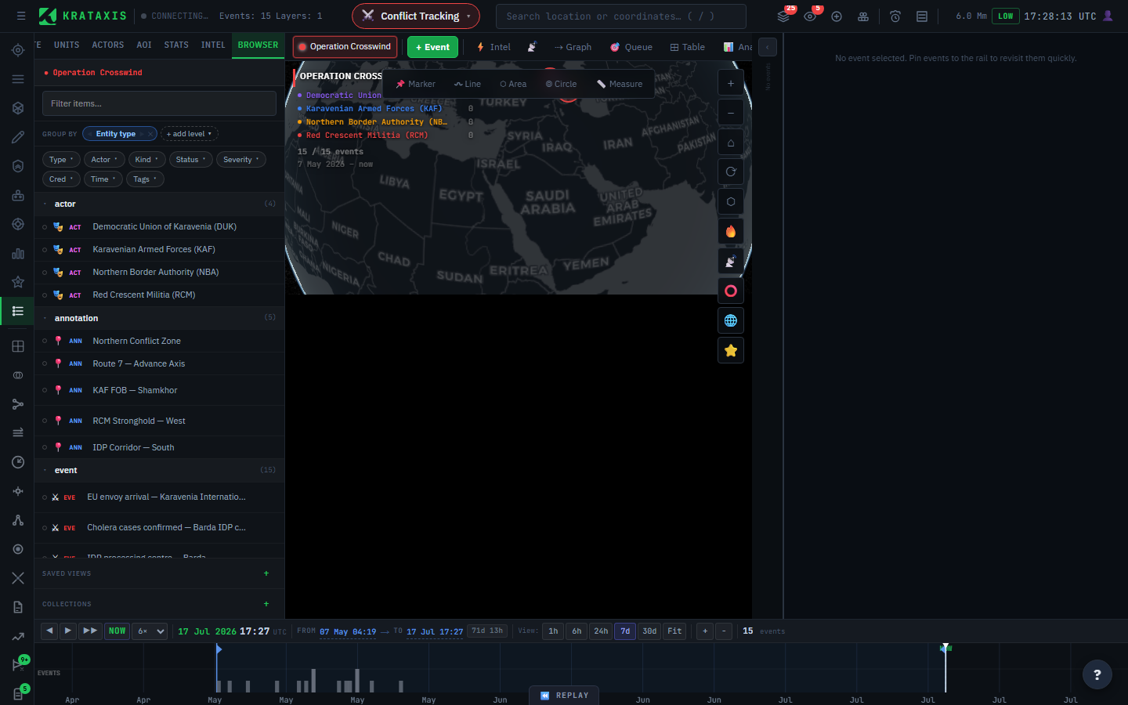Click the blue start marker on timeline
Screen dimensions: 1128x705
pos(219,649)
